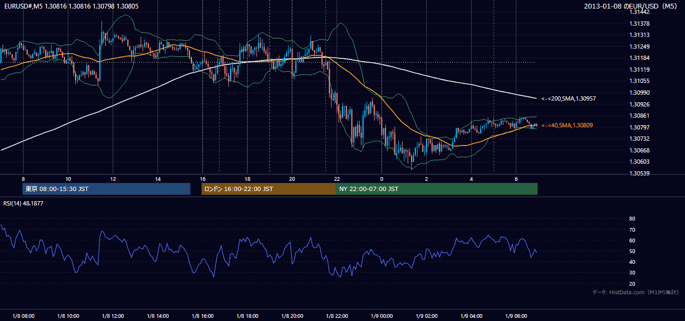Click price level 1.30861 on axis

(x=640, y=116)
